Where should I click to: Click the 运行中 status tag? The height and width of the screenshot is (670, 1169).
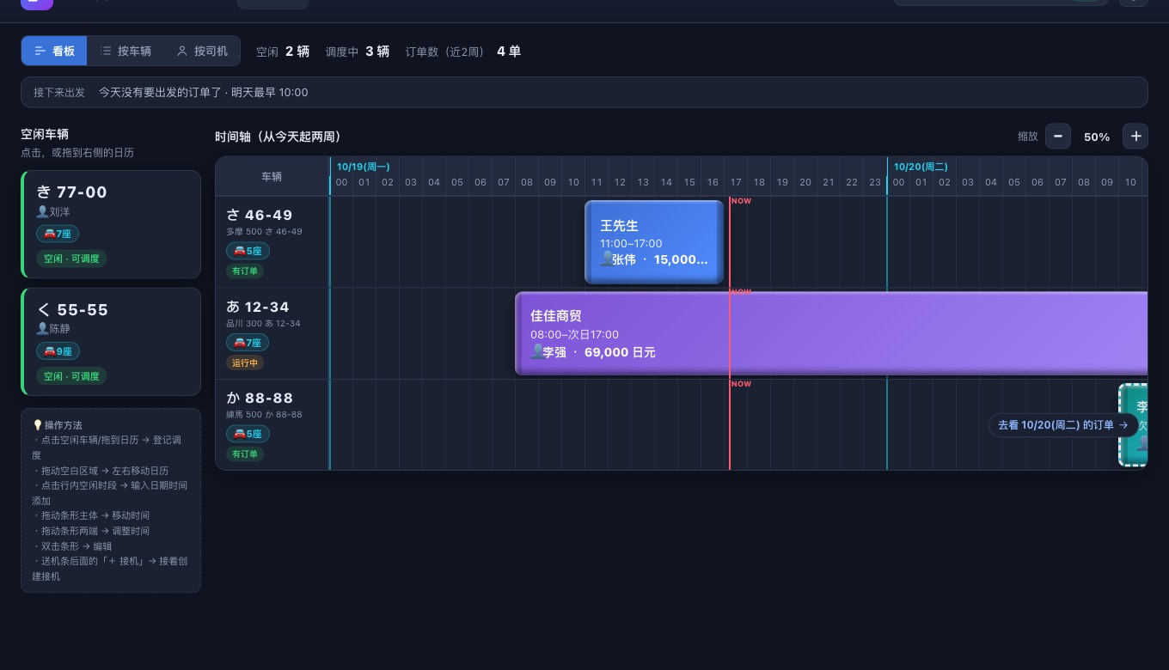tap(245, 362)
